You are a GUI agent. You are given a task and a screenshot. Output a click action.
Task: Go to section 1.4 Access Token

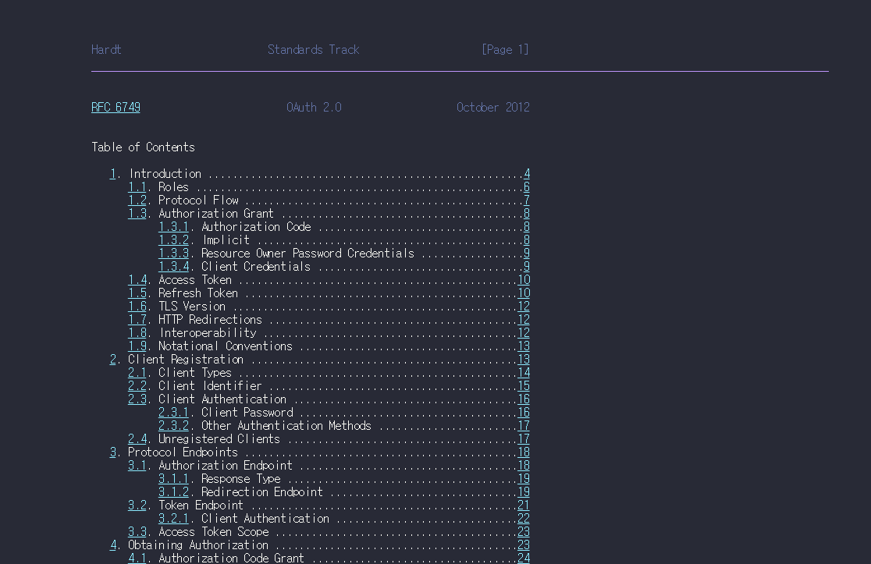tap(137, 280)
